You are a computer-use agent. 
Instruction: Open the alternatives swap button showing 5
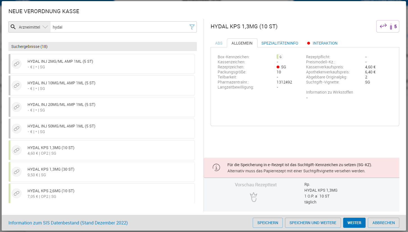388,27
